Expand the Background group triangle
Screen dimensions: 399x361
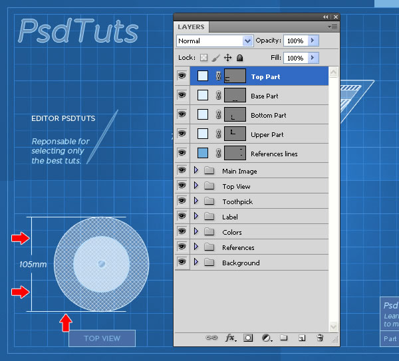(196, 261)
